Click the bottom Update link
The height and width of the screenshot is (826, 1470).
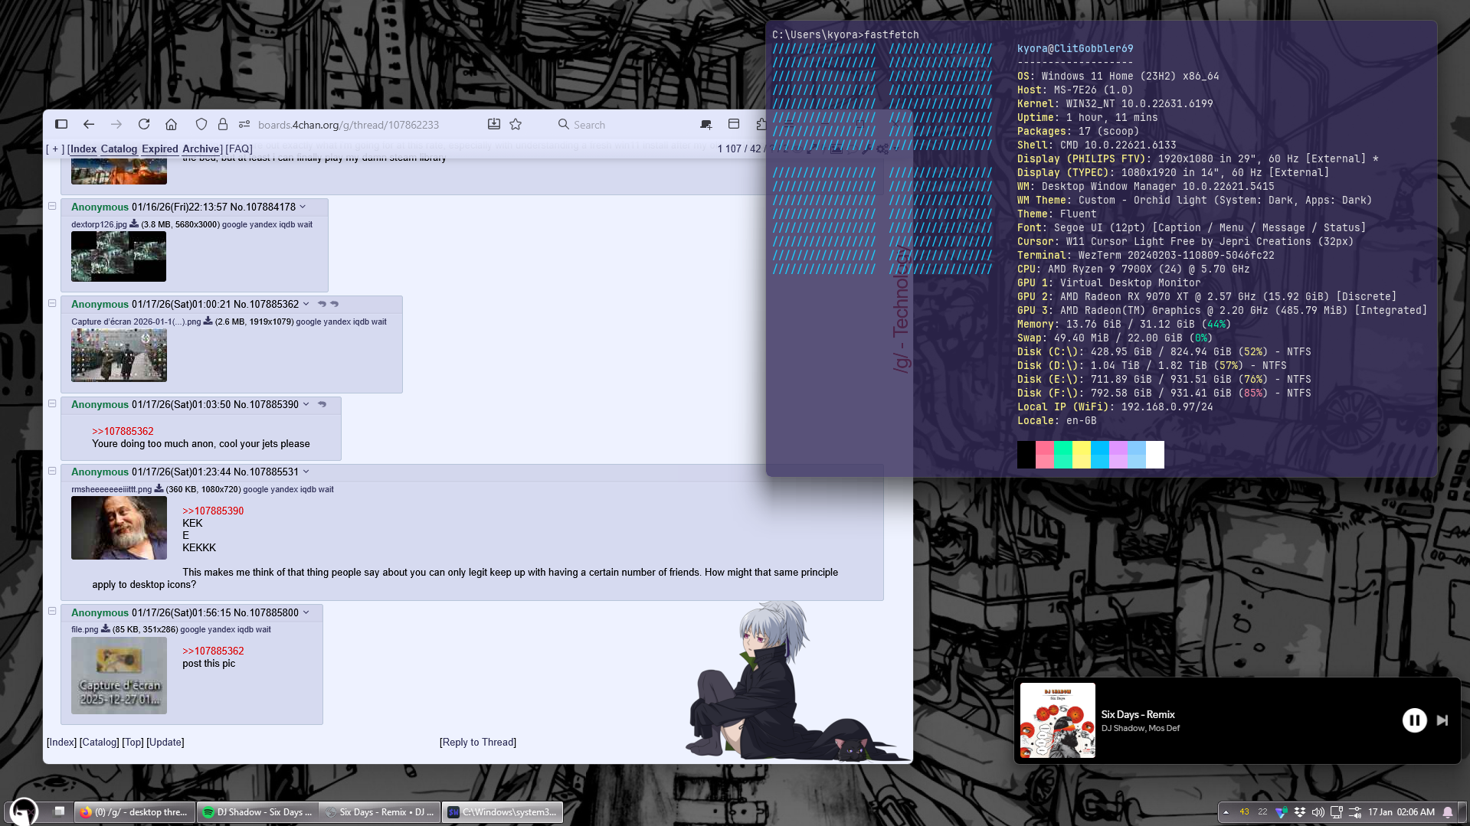click(x=165, y=742)
